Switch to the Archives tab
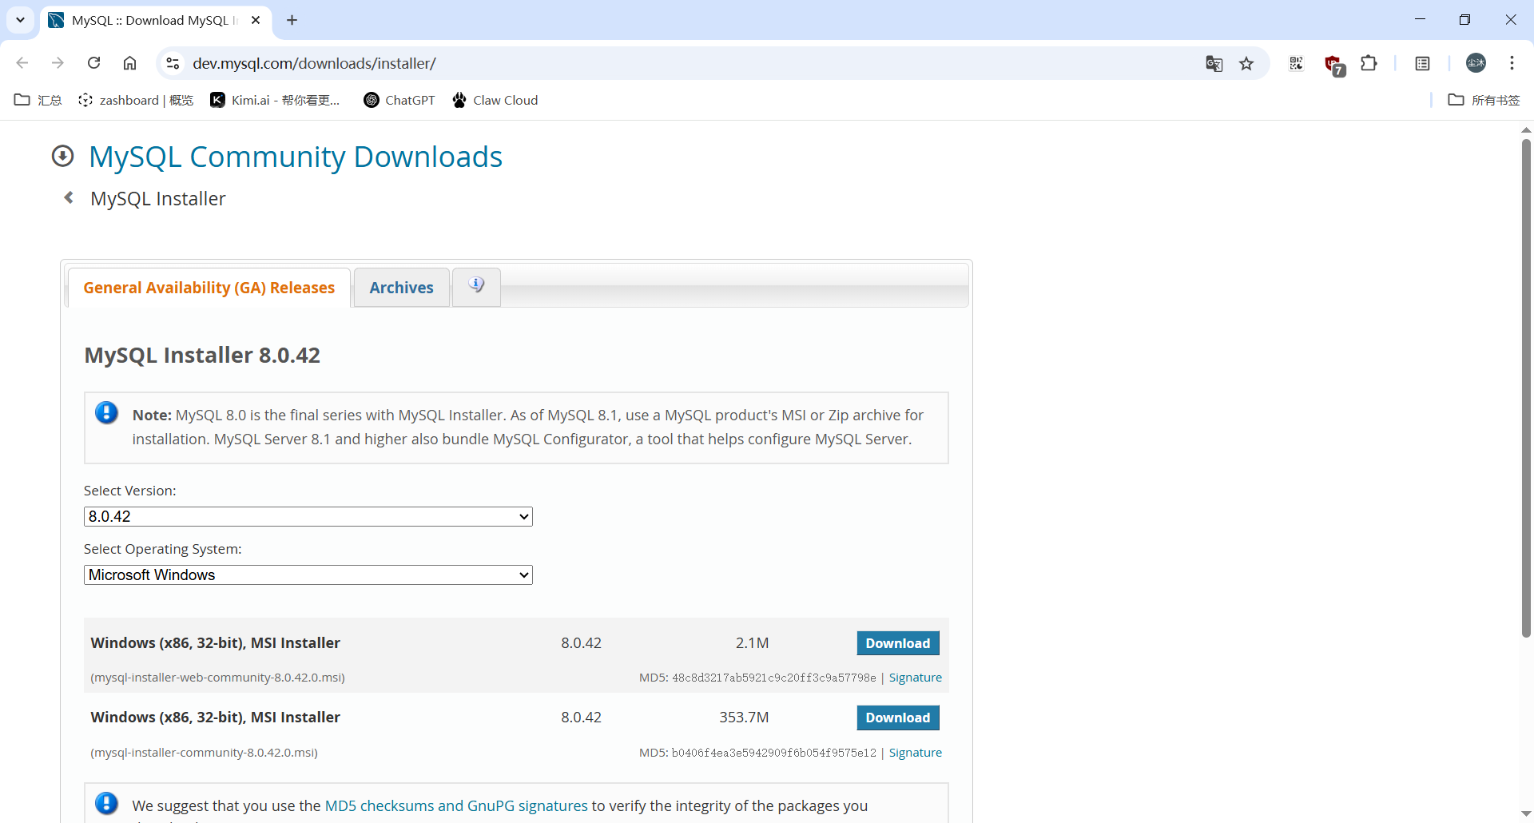This screenshot has height=823, width=1534. [402, 288]
